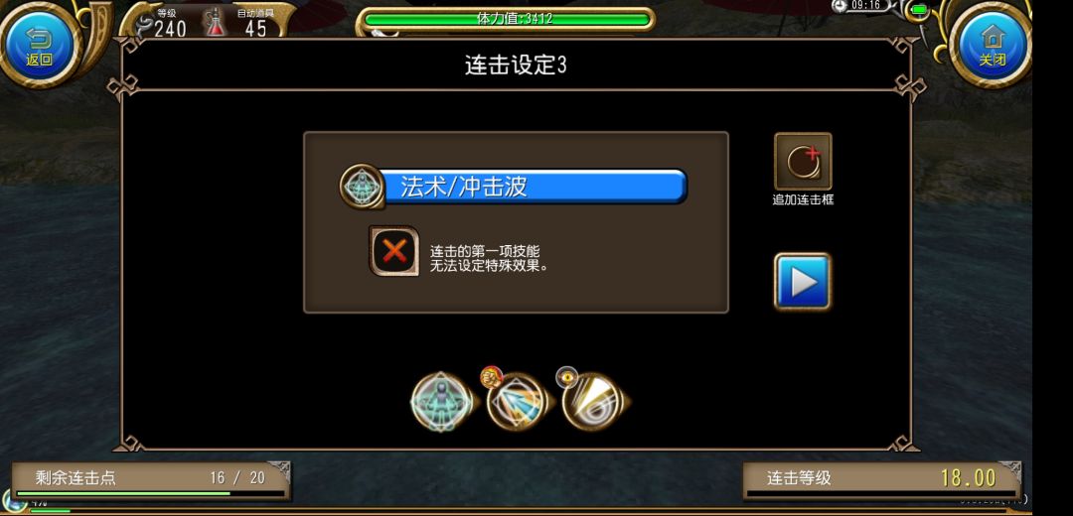
Task: Click the small badge on second skill icon
Action: (491, 376)
